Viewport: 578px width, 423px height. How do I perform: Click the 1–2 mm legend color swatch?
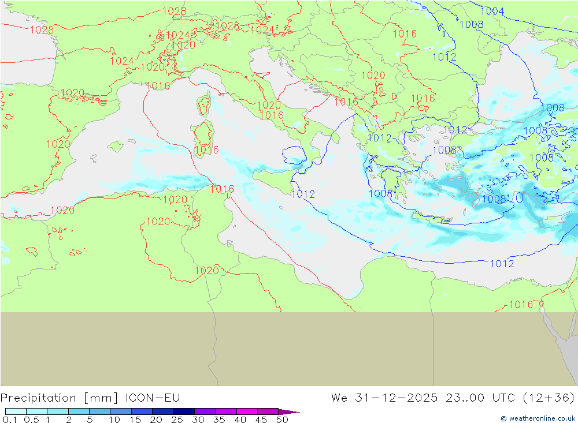click(x=57, y=411)
